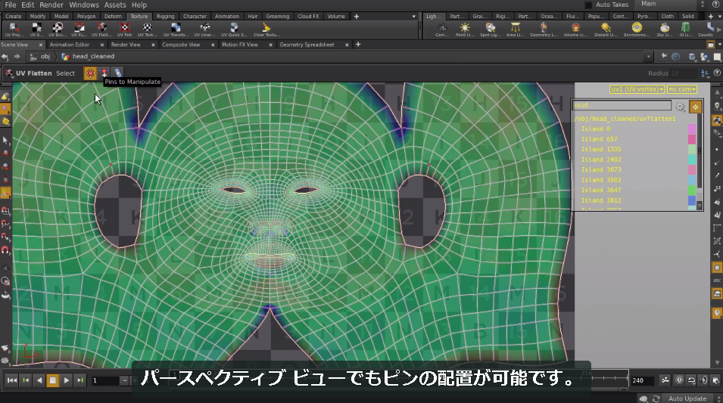Image resolution: width=723 pixels, height=403 pixels.
Task: Select the UV Pelt shelf tool
Action: tap(124, 29)
